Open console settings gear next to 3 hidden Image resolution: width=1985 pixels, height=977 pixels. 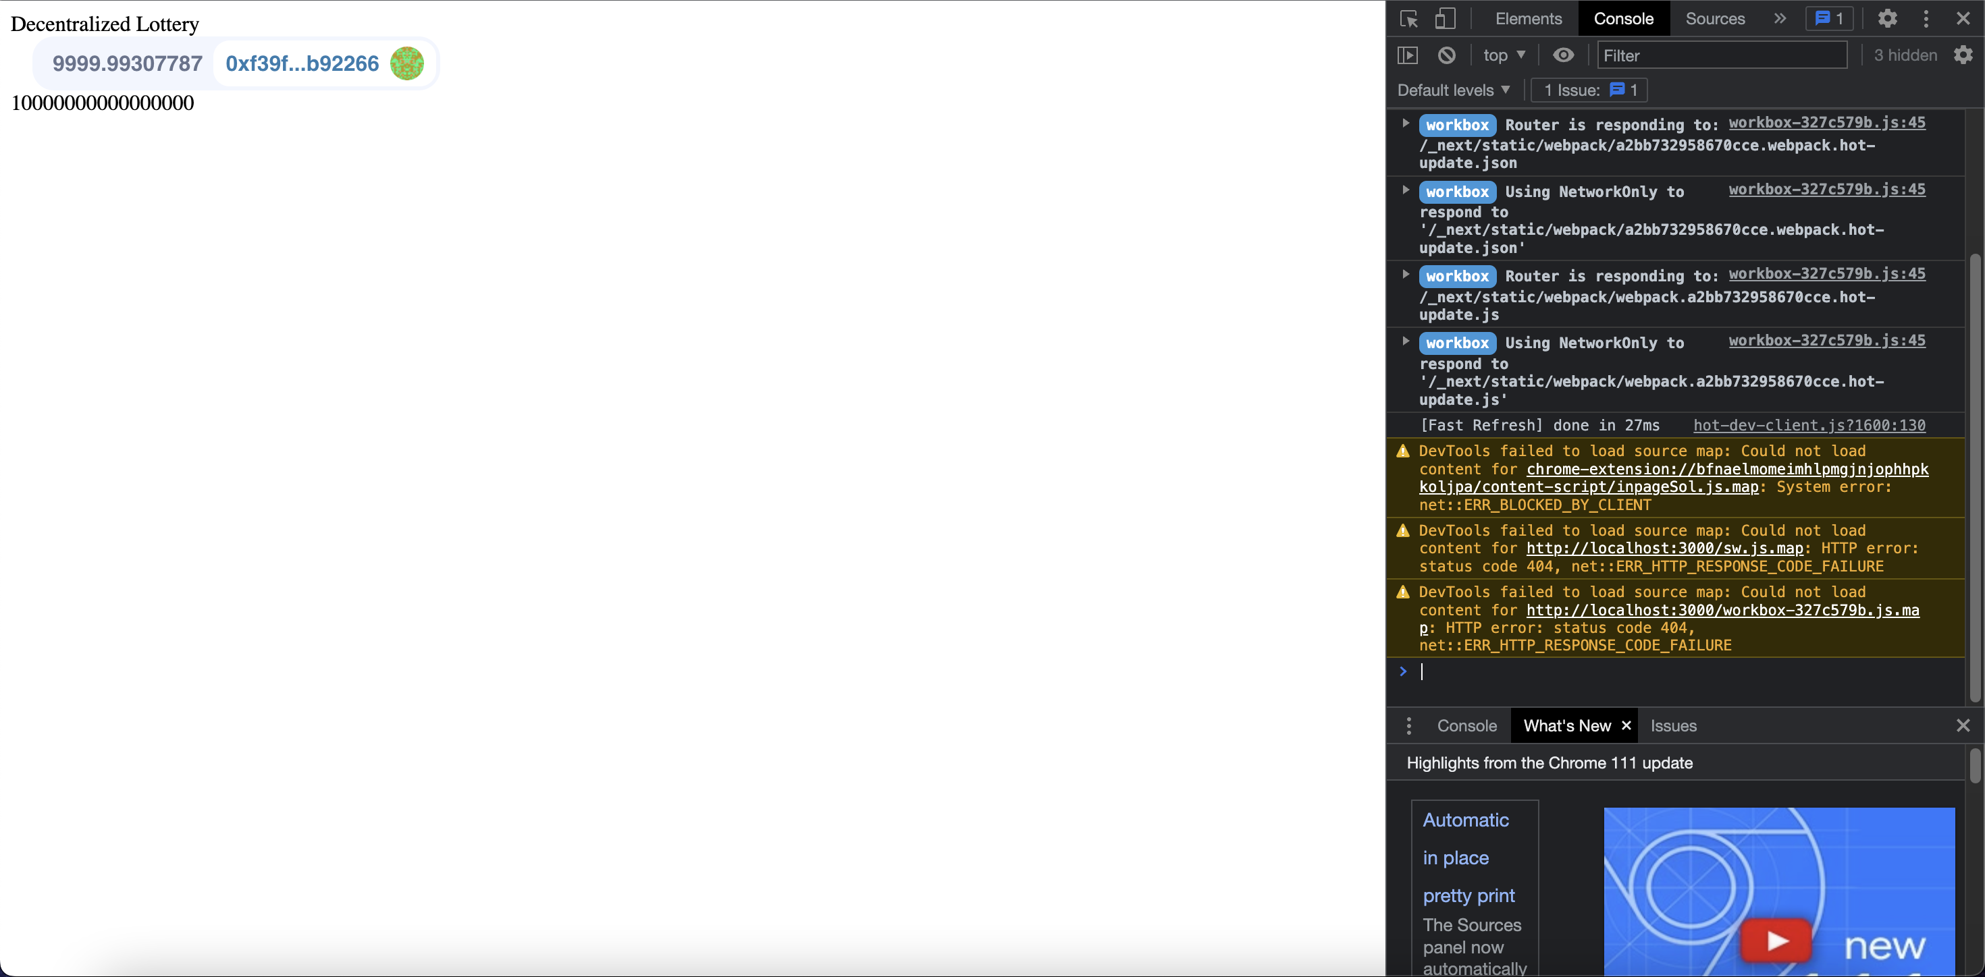1963,55
